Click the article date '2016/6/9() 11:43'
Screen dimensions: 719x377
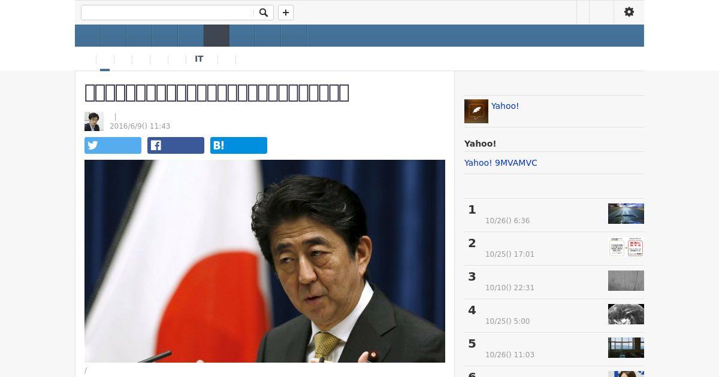tap(140, 126)
